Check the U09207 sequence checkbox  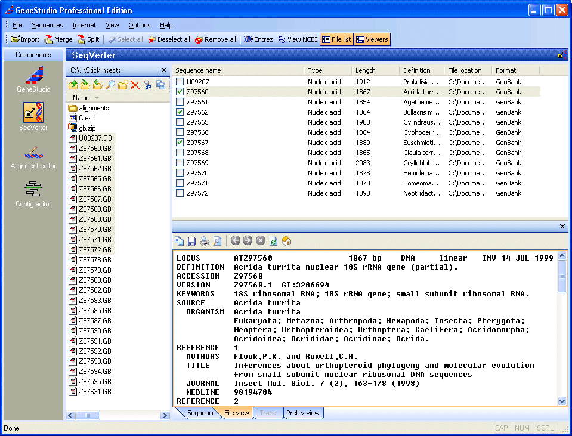click(x=180, y=81)
